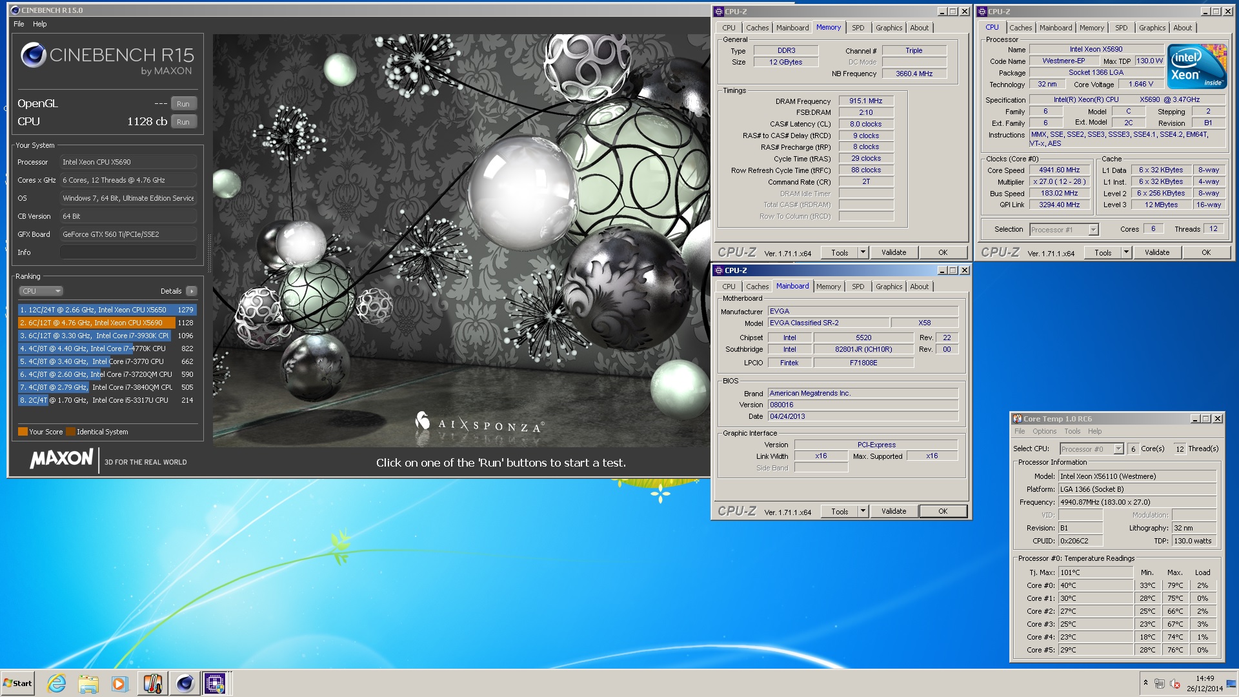Image resolution: width=1239 pixels, height=697 pixels.
Task: Click the Info text field in Cinebench
Action: 128,252
